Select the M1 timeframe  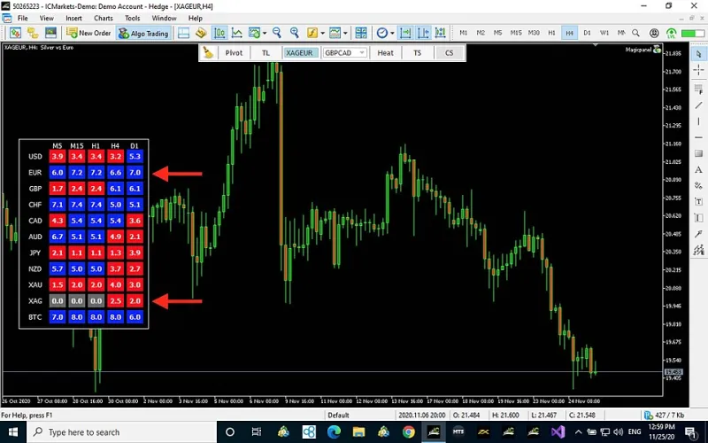pos(463,33)
